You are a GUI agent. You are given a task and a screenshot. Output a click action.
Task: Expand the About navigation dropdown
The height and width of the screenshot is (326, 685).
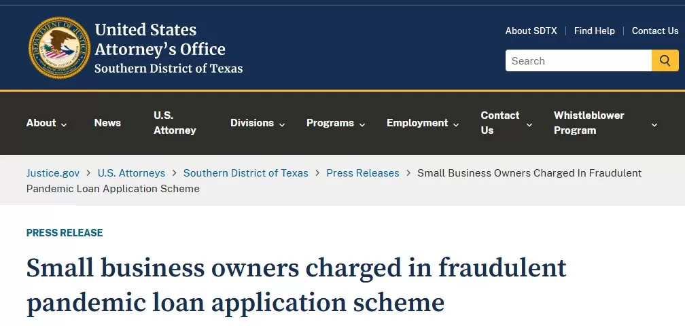tap(46, 123)
